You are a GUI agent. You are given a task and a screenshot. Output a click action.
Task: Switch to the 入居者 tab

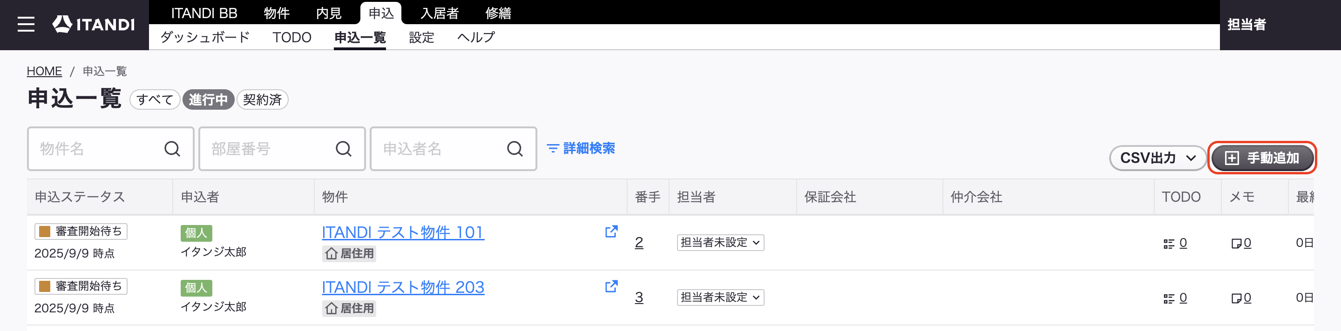click(x=440, y=13)
